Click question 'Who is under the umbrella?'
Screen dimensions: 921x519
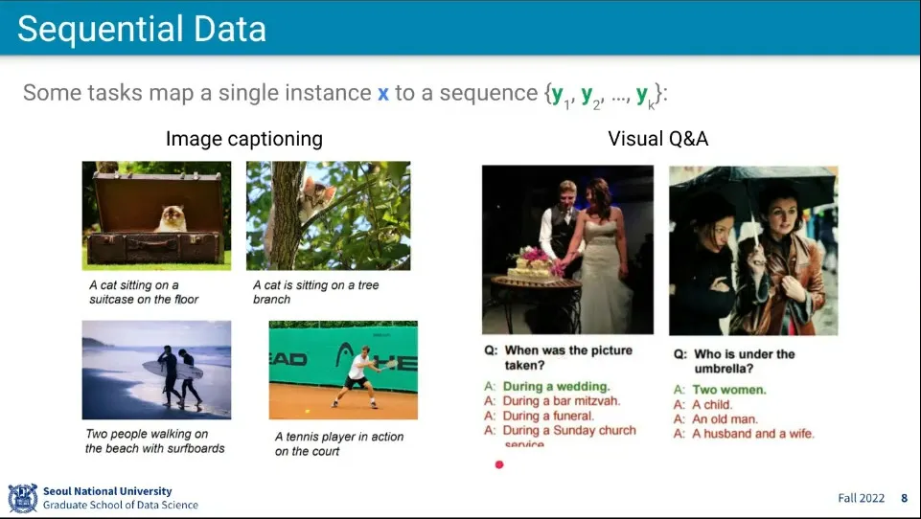[734, 361]
